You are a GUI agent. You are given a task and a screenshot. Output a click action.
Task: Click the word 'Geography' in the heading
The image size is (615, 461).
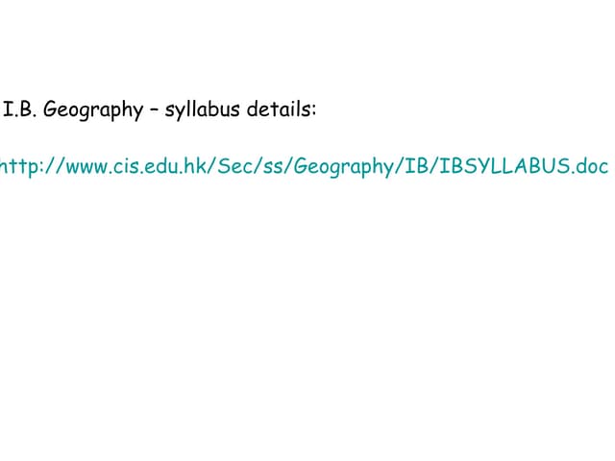pos(93,110)
